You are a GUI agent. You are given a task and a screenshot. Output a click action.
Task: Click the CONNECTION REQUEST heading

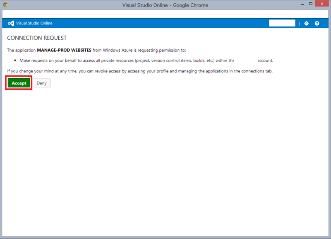(x=37, y=38)
